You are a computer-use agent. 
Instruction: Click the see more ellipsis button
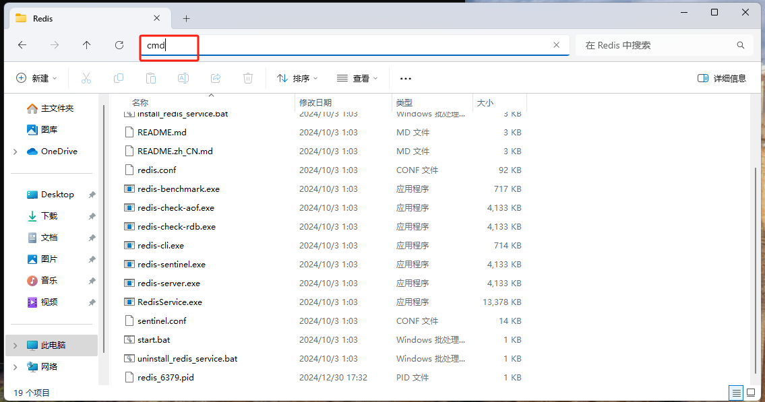click(405, 78)
